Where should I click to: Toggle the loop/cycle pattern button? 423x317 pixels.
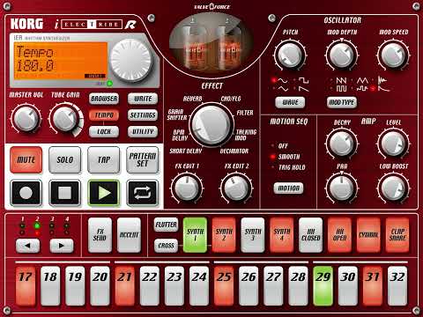click(x=143, y=193)
